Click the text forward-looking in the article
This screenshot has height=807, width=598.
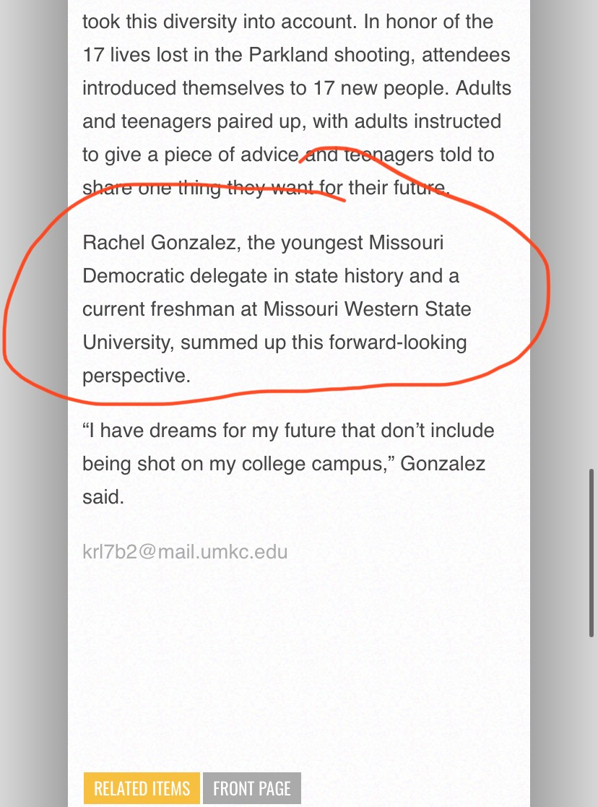pos(398,342)
